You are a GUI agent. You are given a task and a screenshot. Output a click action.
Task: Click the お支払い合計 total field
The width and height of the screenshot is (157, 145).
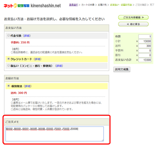tap(145, 60)
